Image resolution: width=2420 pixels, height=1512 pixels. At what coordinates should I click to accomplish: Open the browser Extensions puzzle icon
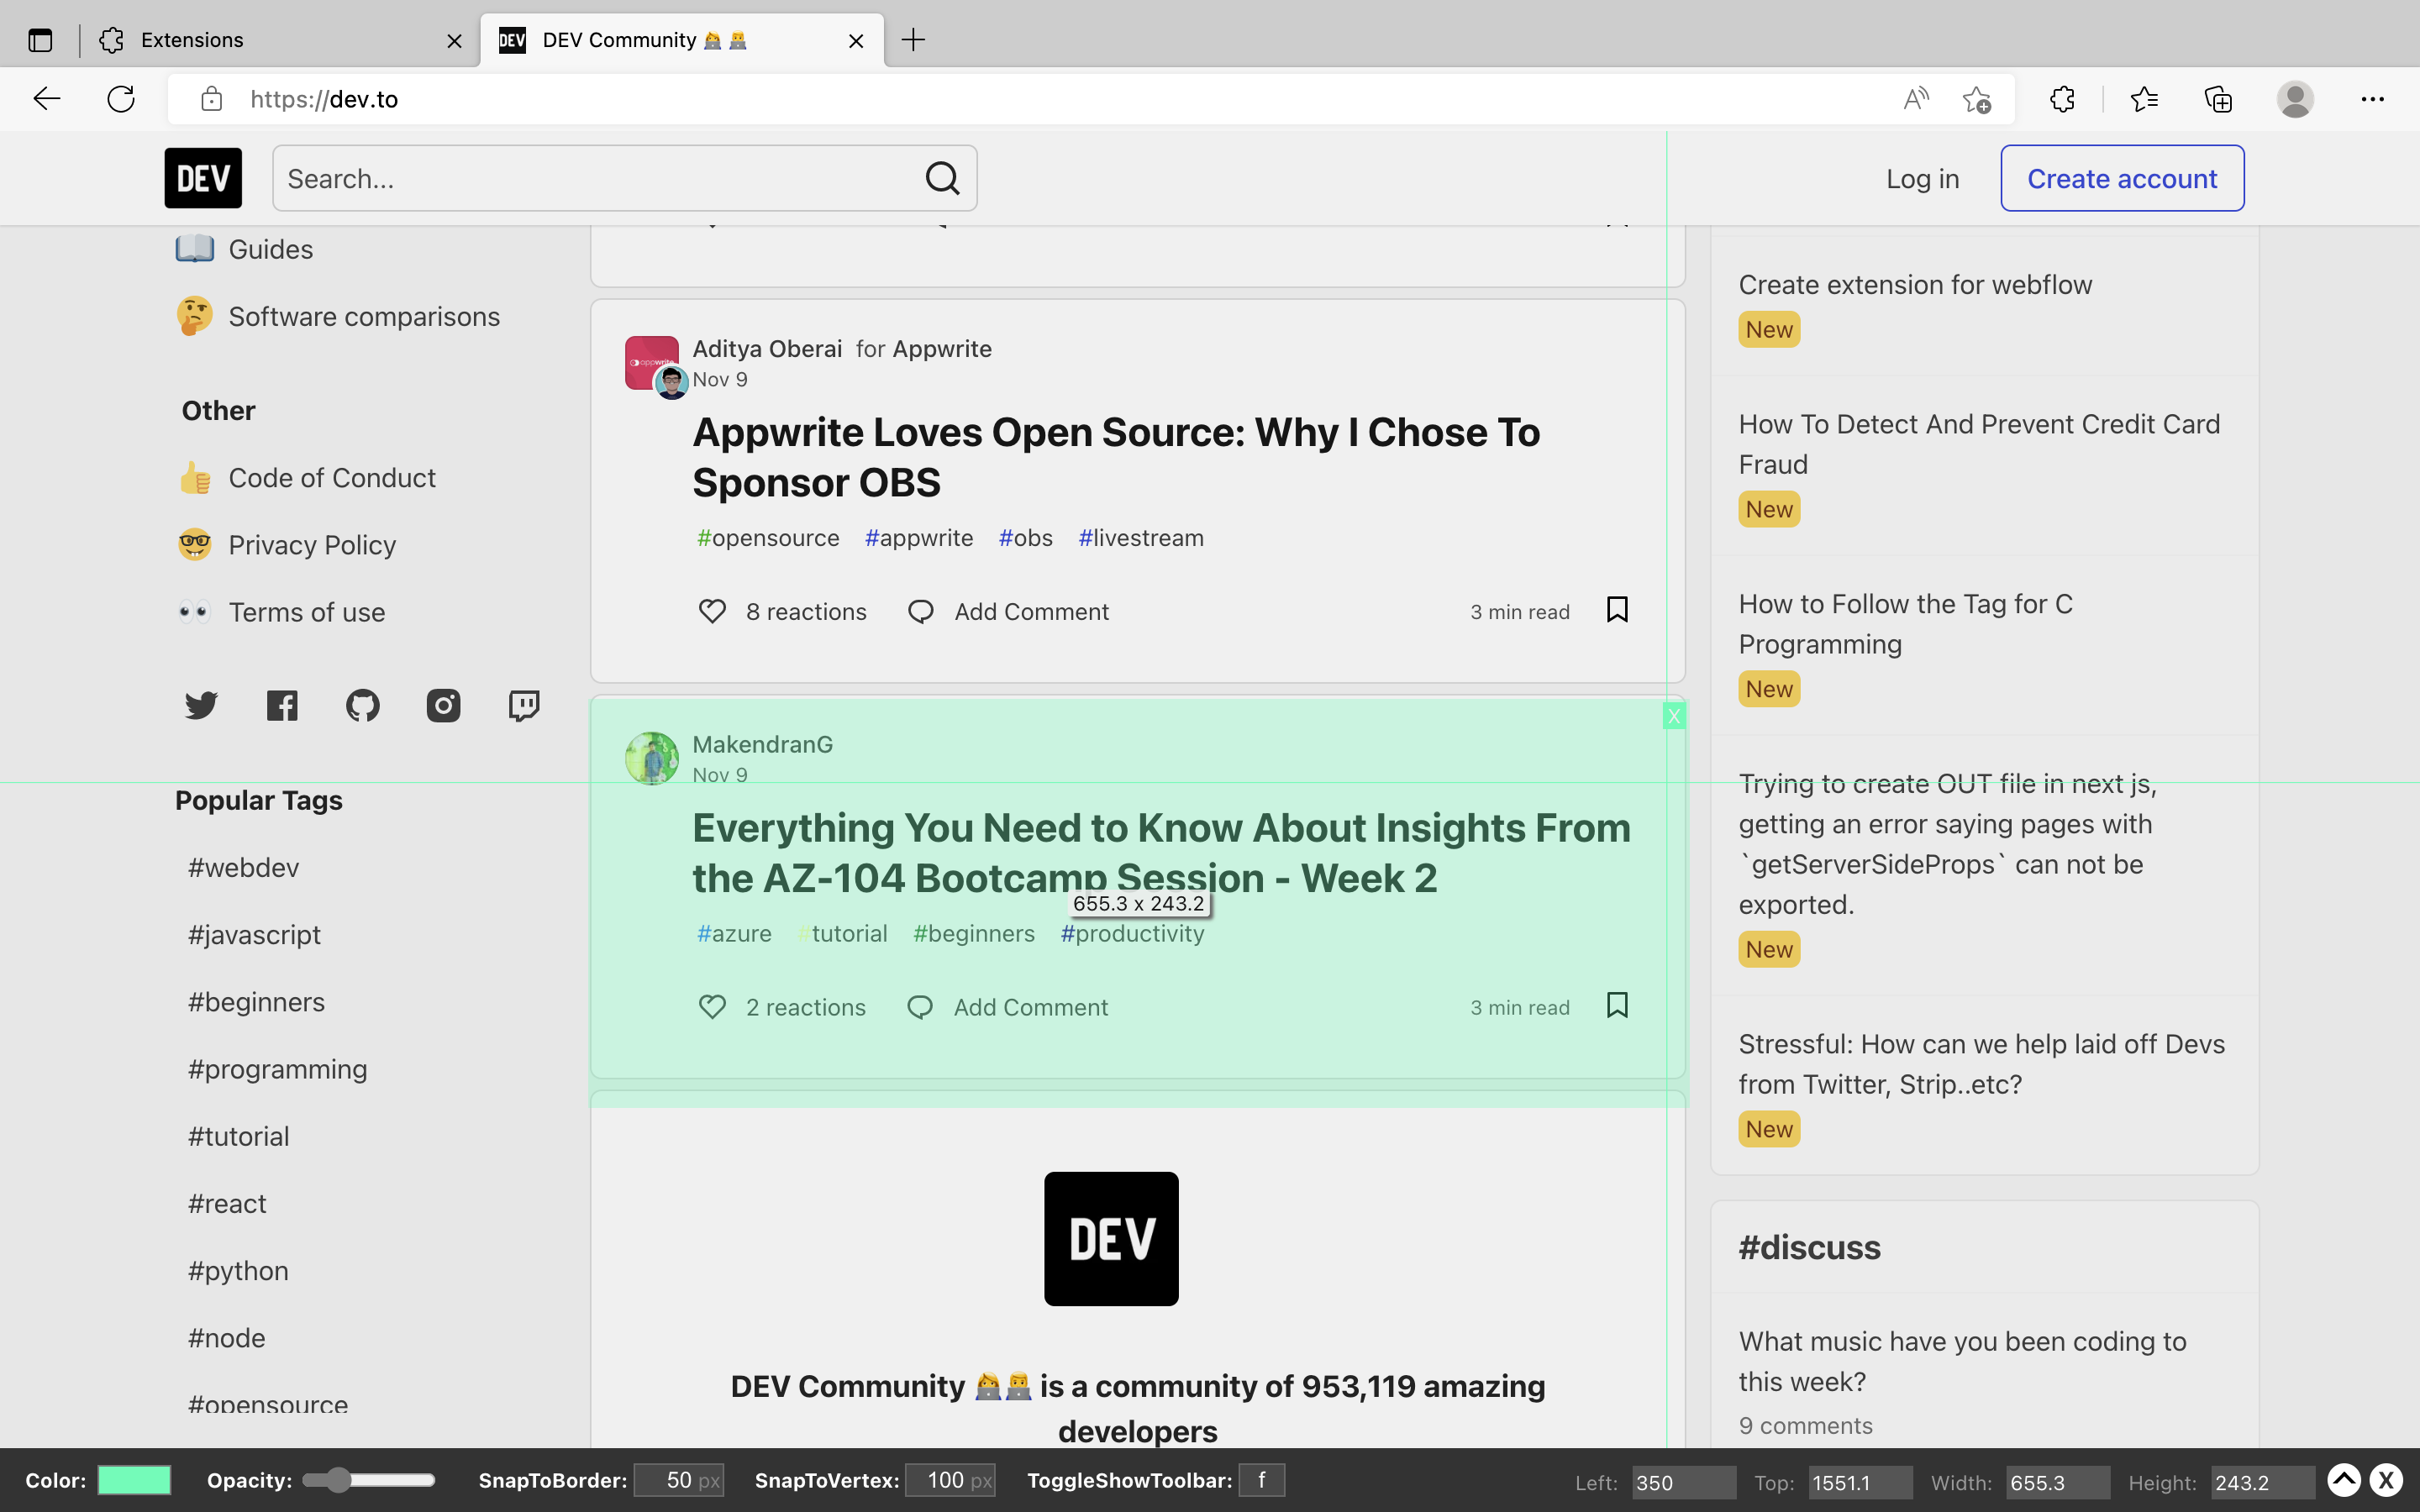click(x=2062, y=99)
